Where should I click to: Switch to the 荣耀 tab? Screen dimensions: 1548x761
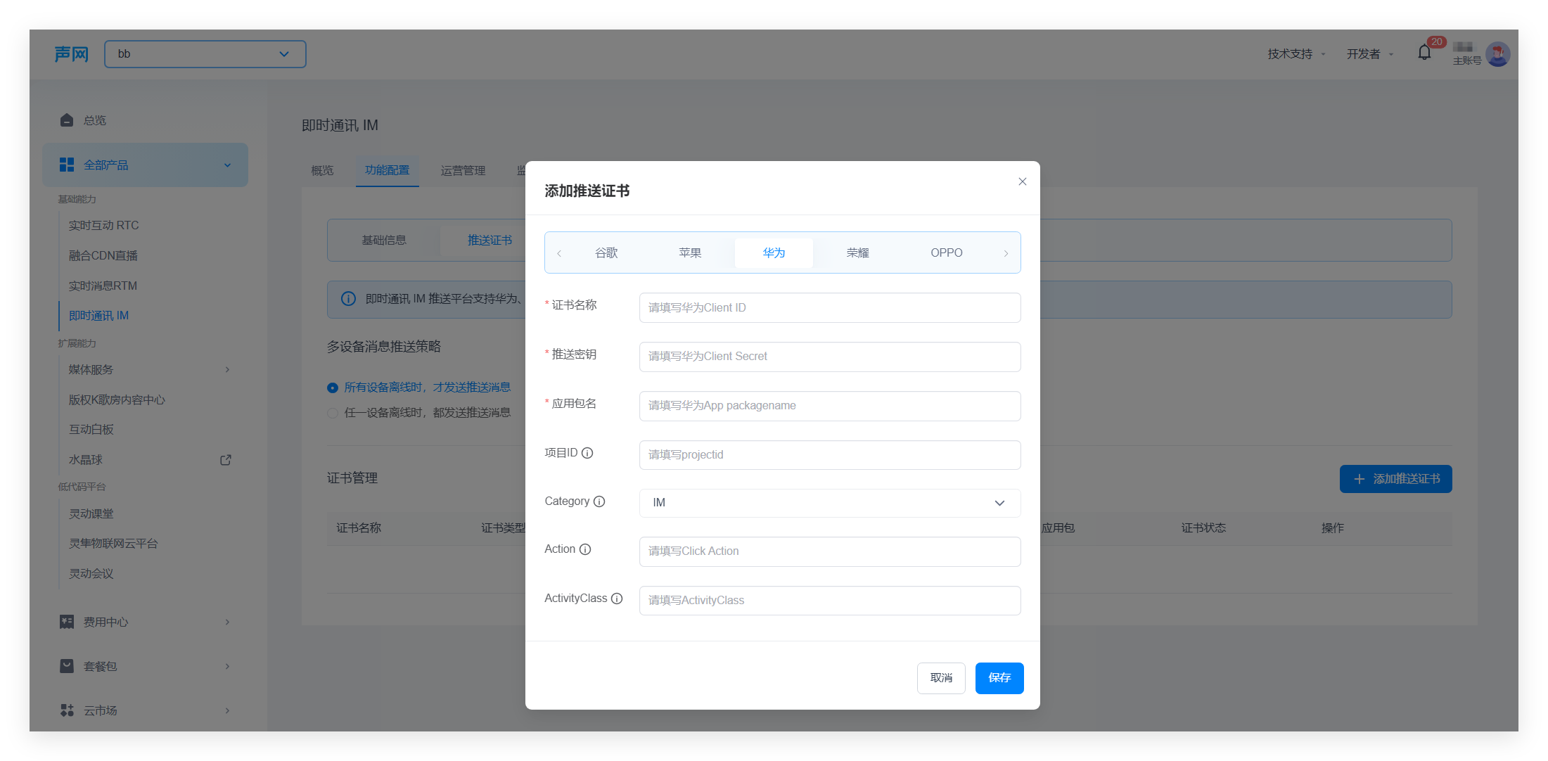tap(857, 252)
